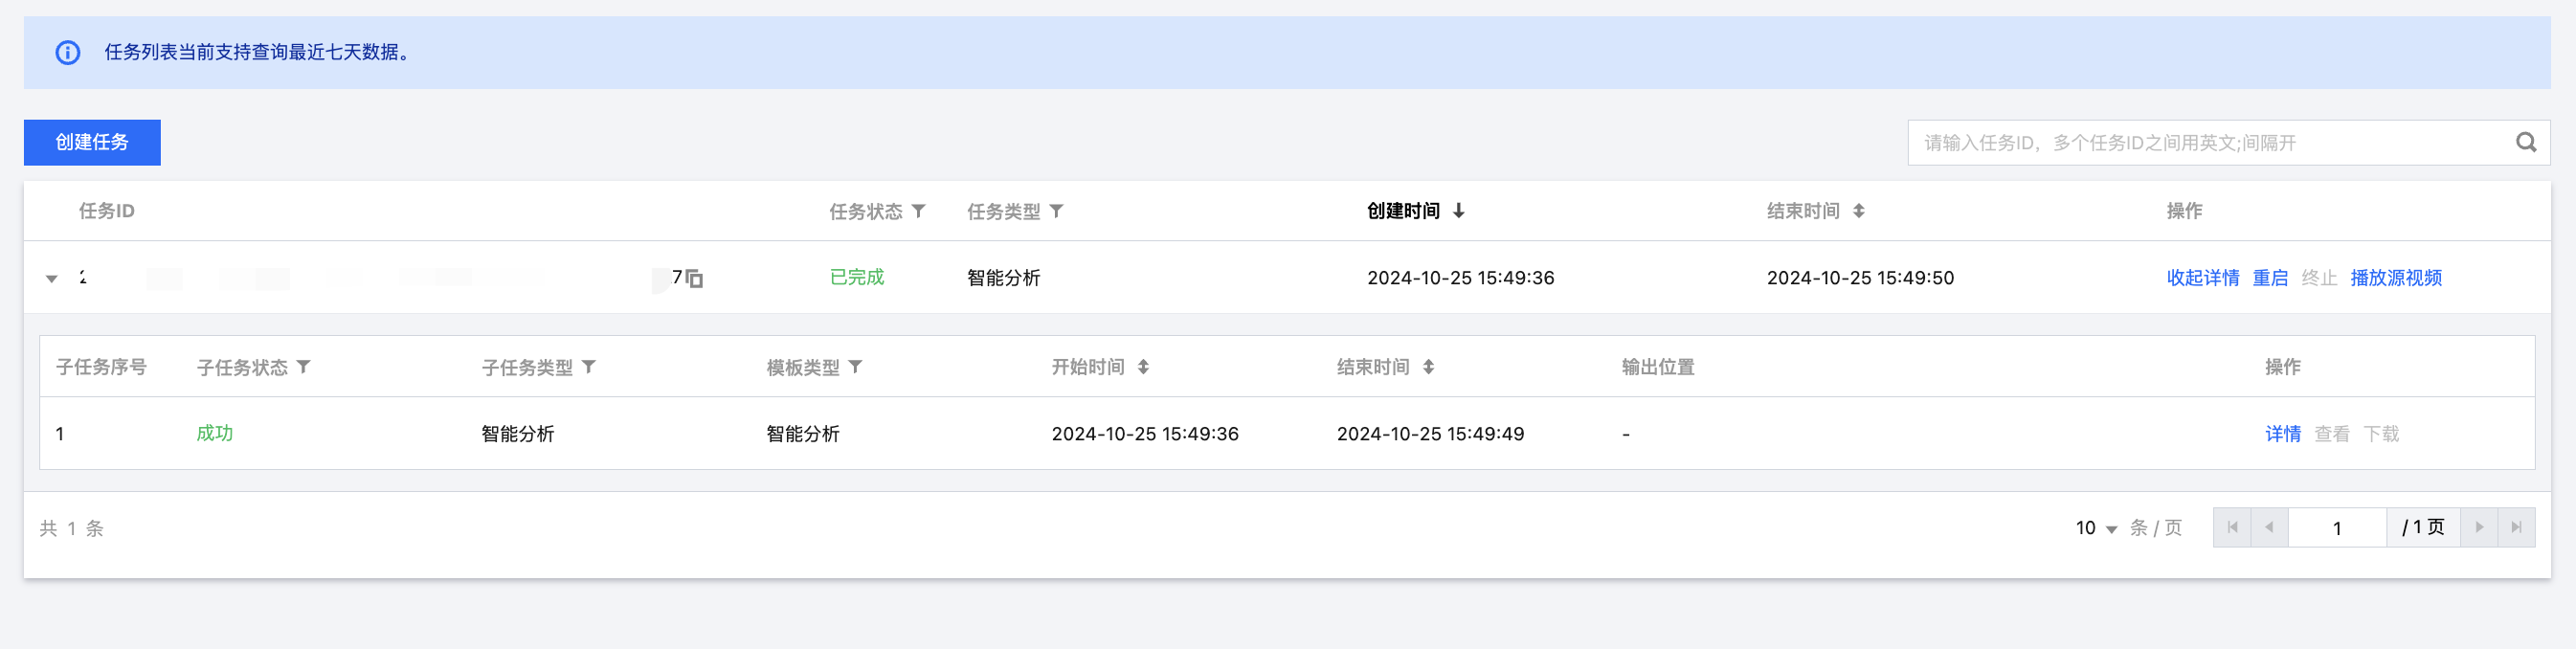
Task: Open the 任务状态 filter icon
Action: click(x=918, y=211)
